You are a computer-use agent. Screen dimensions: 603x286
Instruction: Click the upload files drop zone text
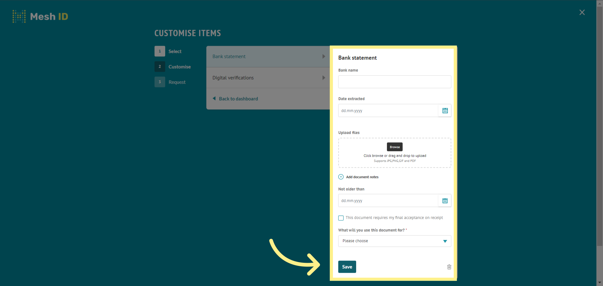[395, 156]
